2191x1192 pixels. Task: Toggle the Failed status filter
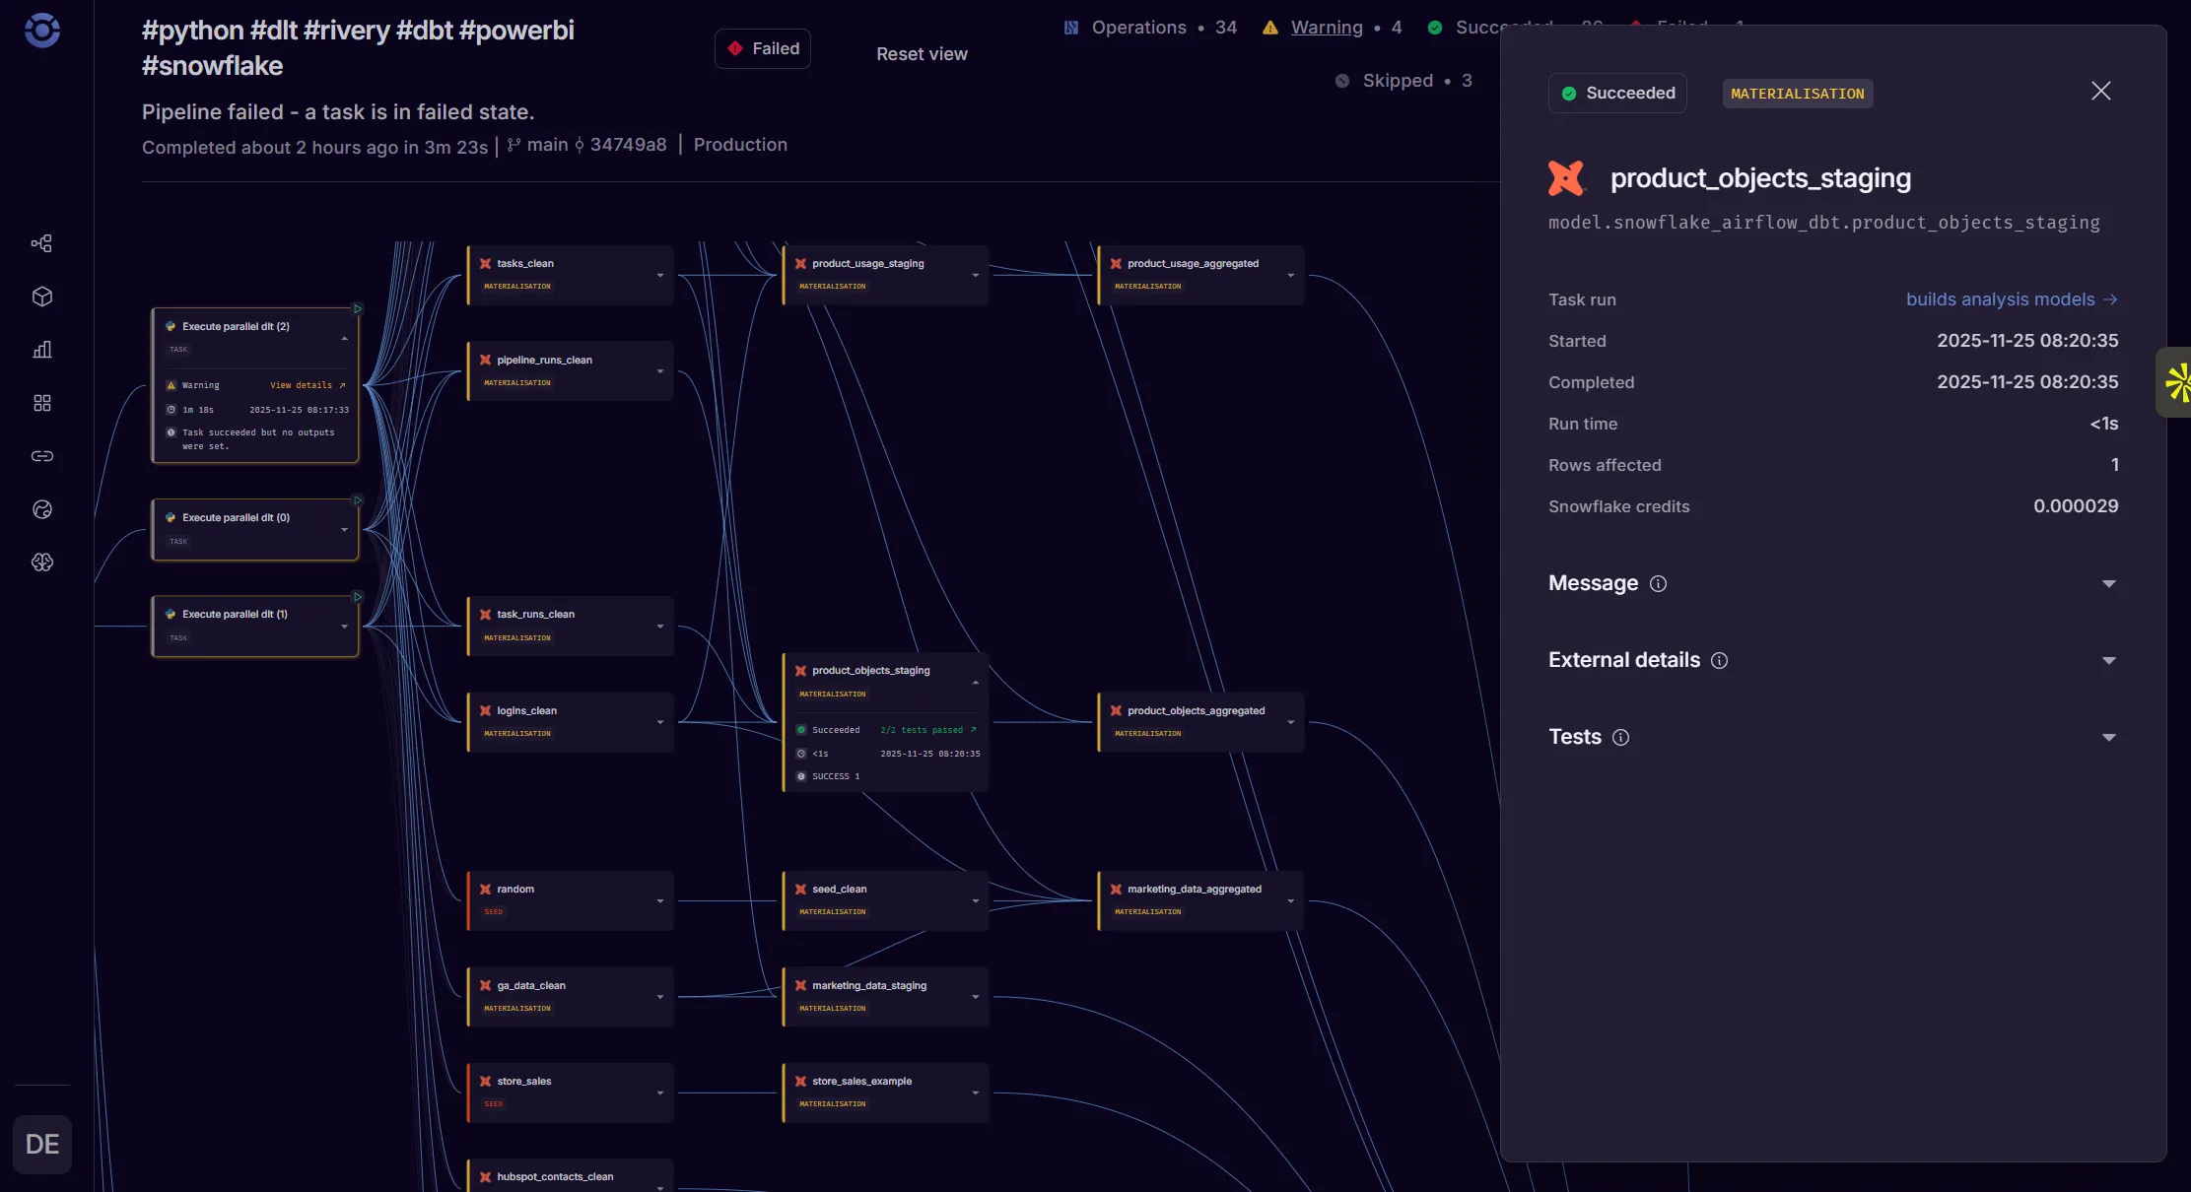coord(762,49)
